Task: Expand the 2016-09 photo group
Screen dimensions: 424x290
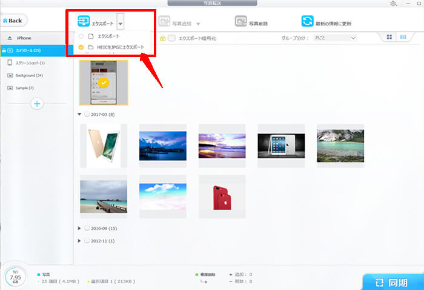Action: click(81, 228)
